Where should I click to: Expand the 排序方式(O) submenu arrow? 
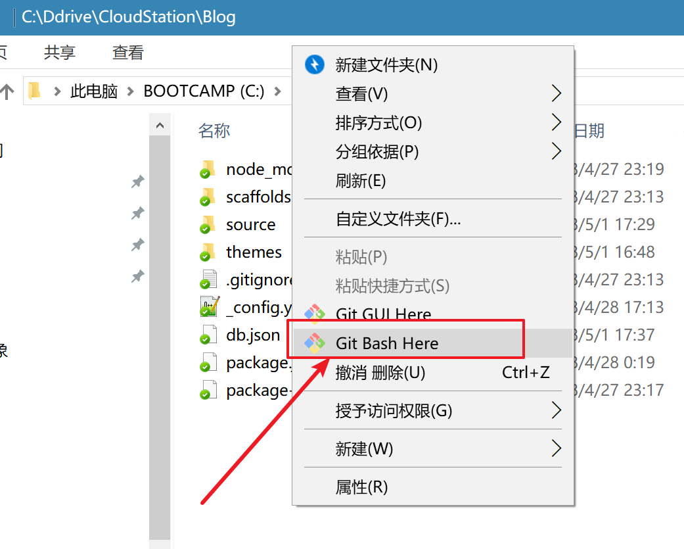pos(556,122)
